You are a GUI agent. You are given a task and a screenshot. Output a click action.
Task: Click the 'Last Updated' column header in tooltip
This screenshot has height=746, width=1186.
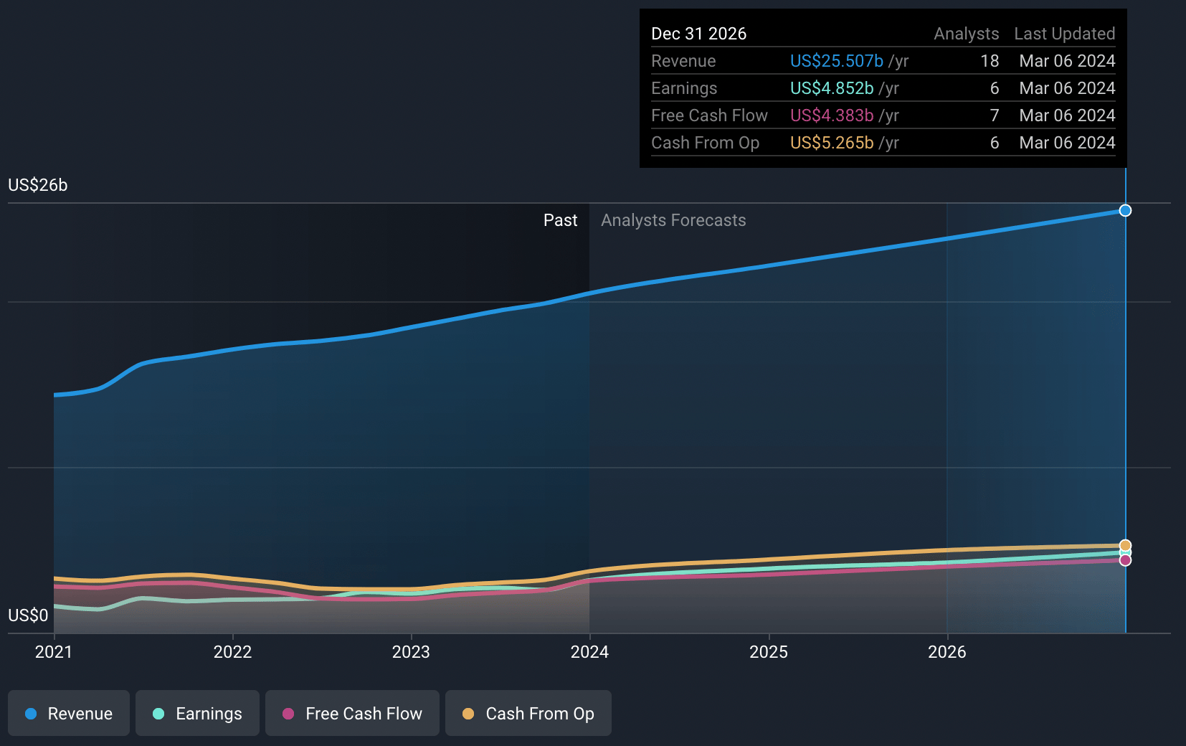pyautogui.click(x=1064, y=34)
